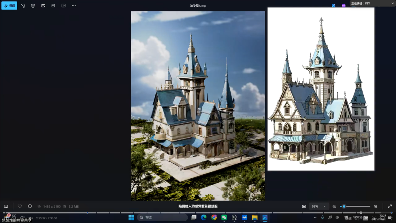Start slideshow with the play icon
Viewport: 396px width, 223px height.
coord(63,5)
